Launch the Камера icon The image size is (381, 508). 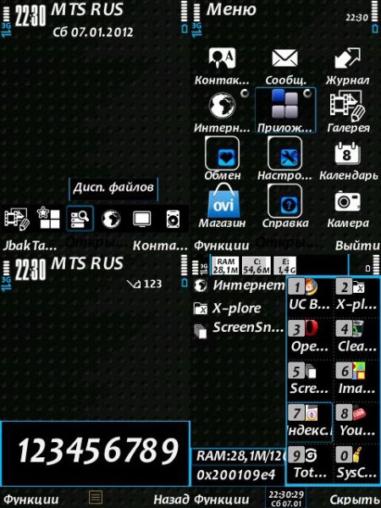tap(347, 201)
